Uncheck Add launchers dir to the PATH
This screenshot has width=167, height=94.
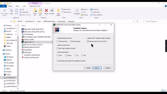[88, 41]
